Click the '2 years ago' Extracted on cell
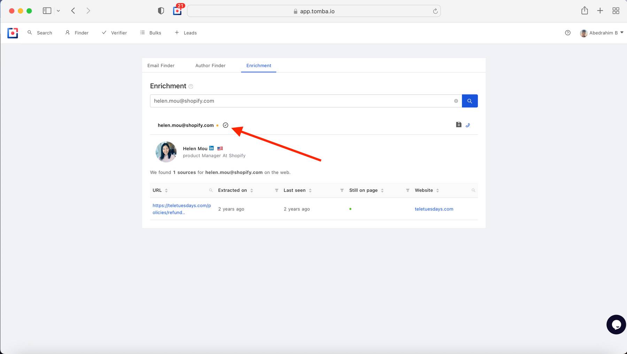Image resolution: width=627 pixels, height=354 pixels. [231, 209]
